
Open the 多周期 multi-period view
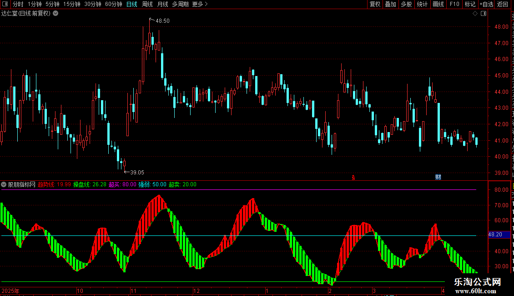pos(180,4)
